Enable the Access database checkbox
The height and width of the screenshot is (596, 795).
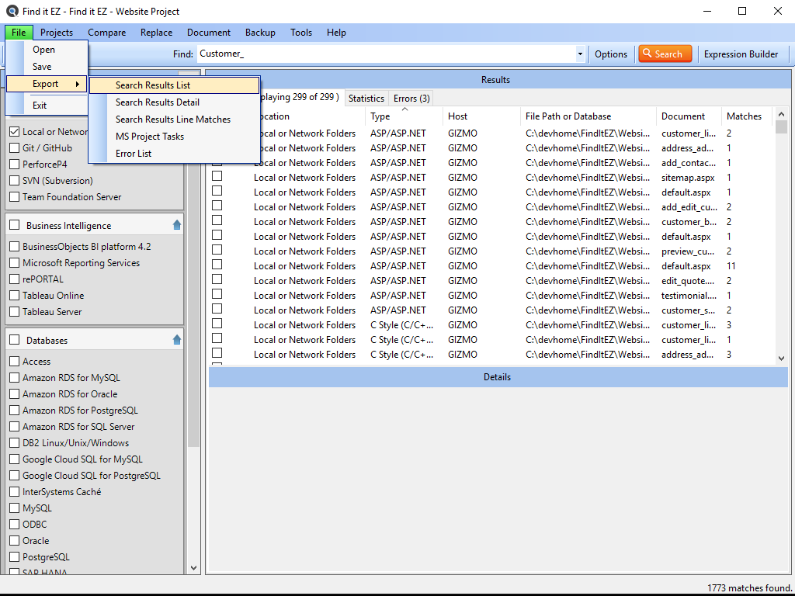tap(15, 362)
